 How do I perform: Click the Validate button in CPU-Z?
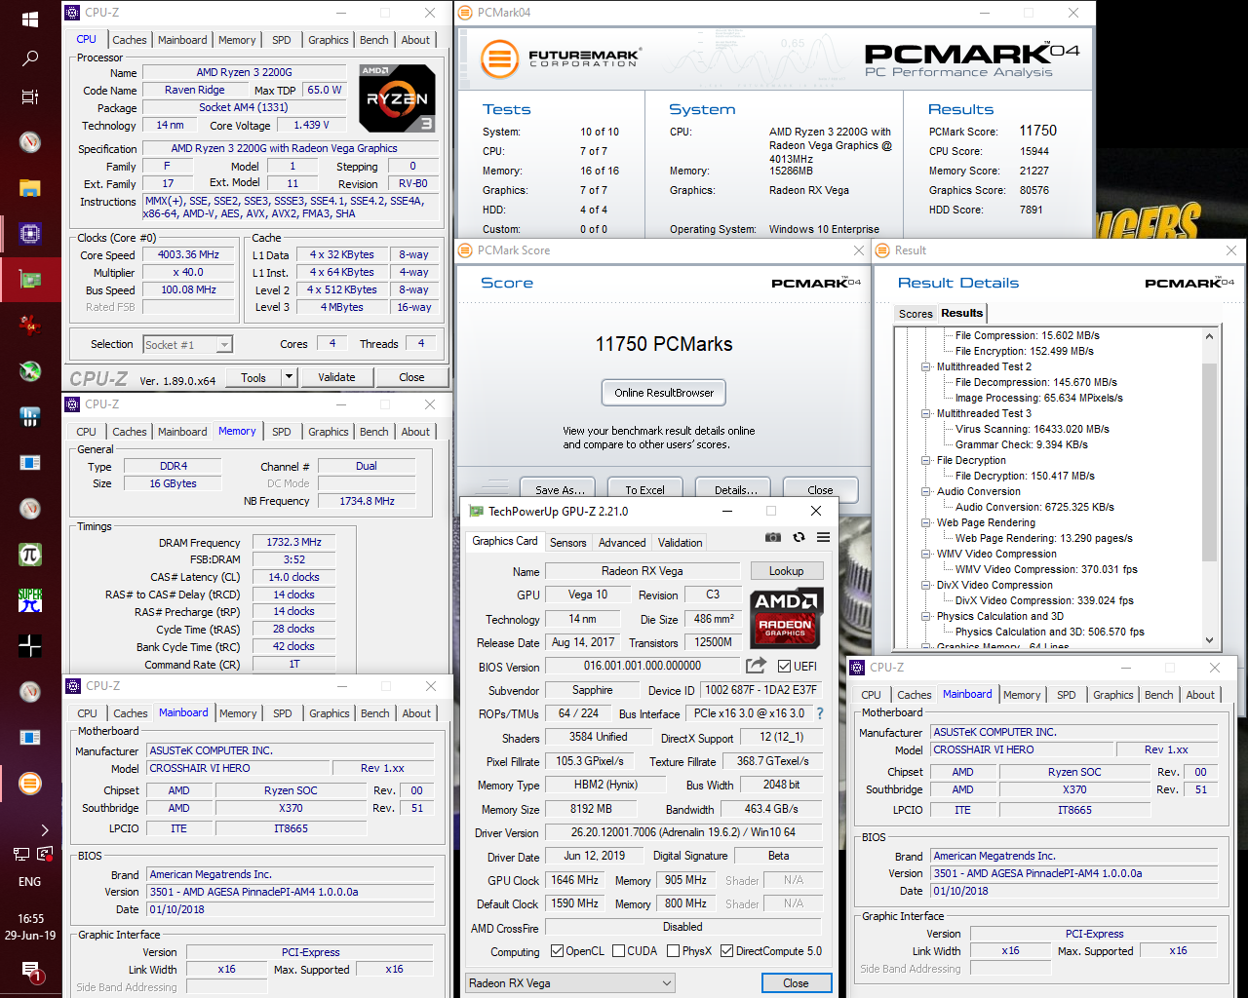point(336,377)
